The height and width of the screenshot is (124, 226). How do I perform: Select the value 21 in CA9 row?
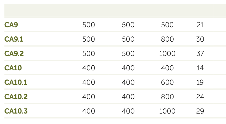[200, 25]
